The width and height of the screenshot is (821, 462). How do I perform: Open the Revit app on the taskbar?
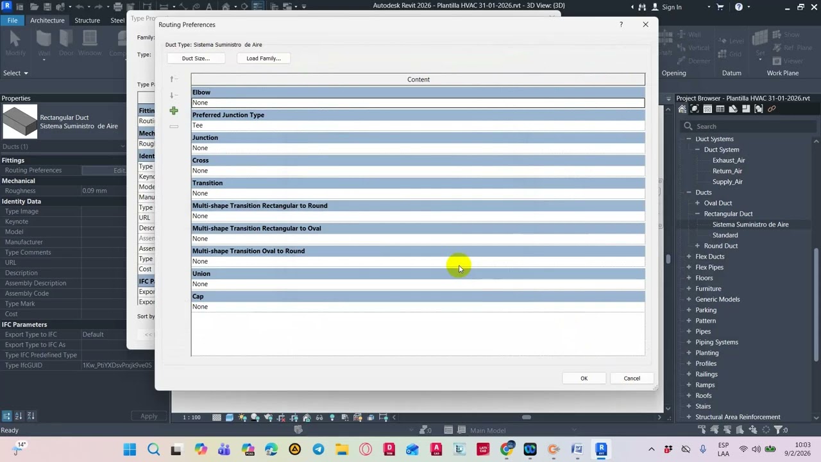point(601,449)
